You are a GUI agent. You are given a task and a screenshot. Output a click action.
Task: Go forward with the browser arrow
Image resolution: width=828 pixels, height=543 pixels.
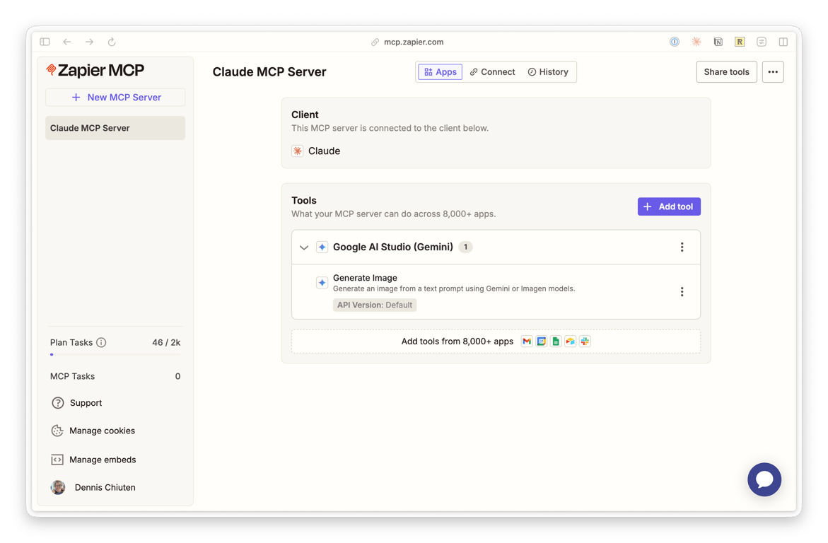89,42
